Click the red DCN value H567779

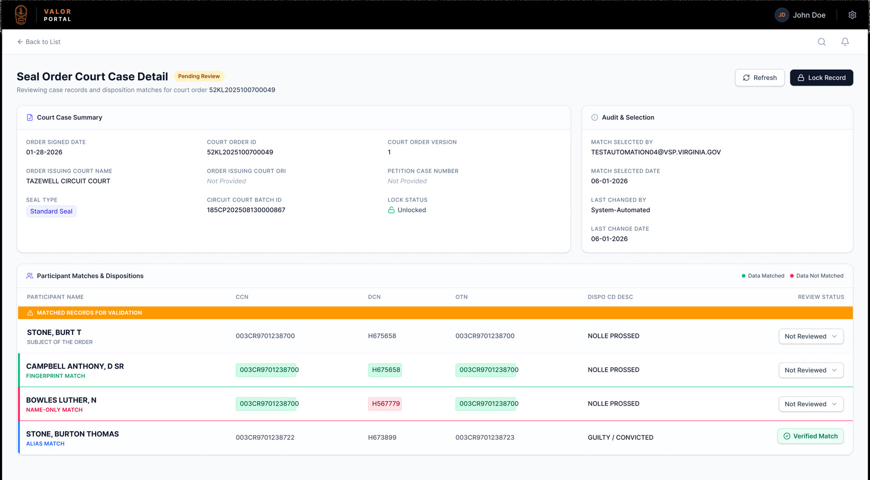click(386, 404)
